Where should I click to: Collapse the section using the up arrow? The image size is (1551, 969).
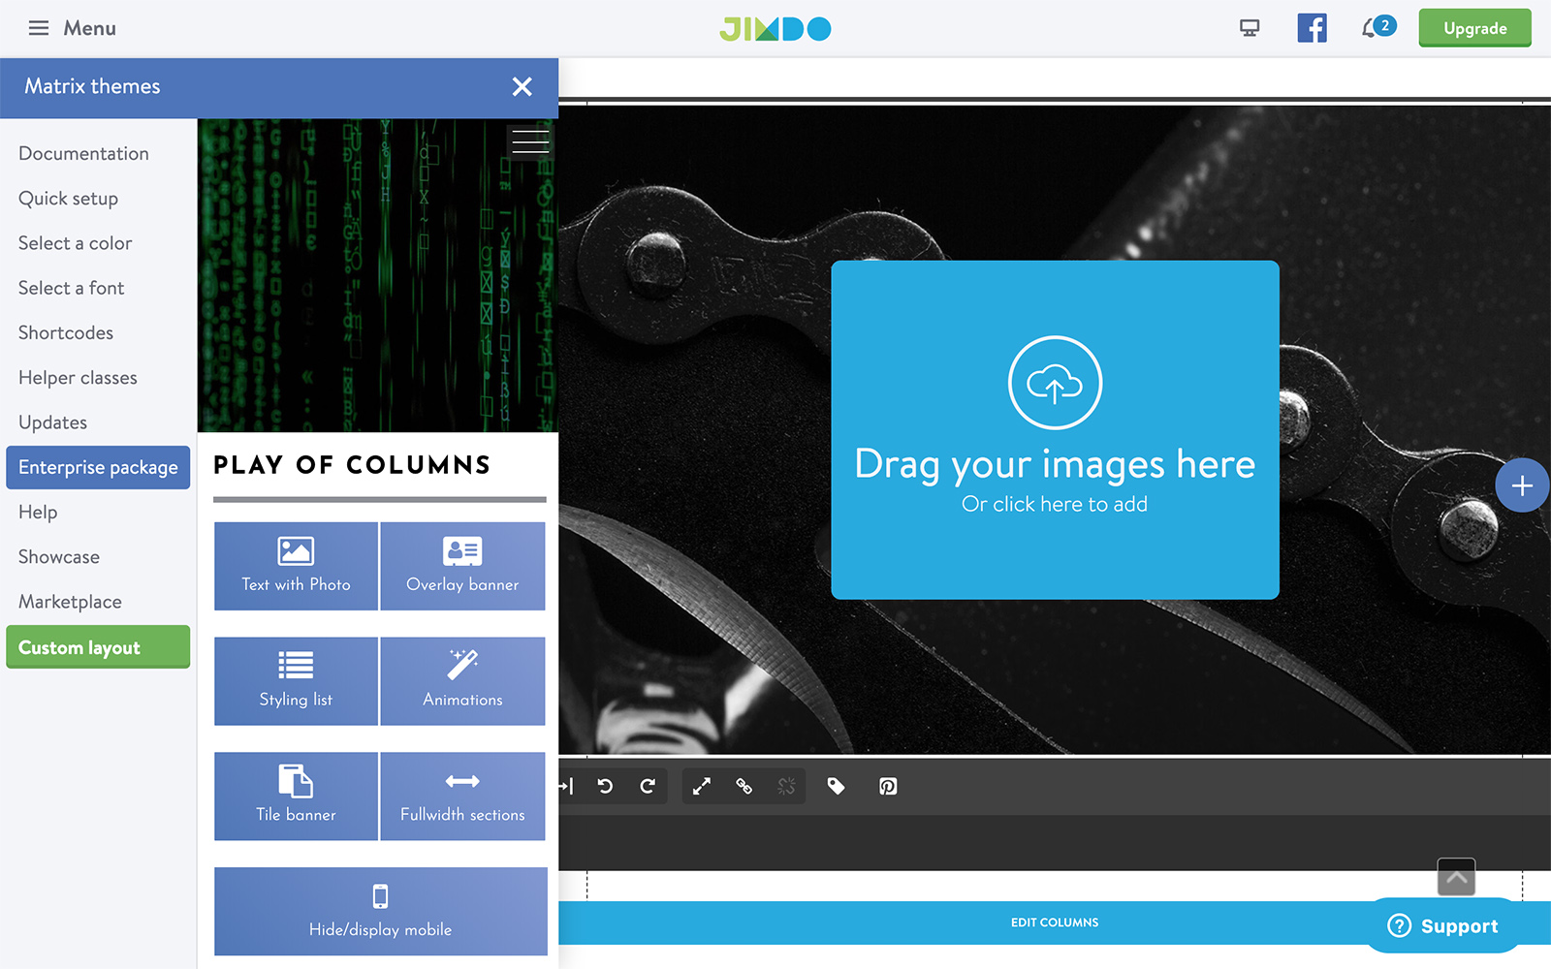click(x=1454, y=876)
